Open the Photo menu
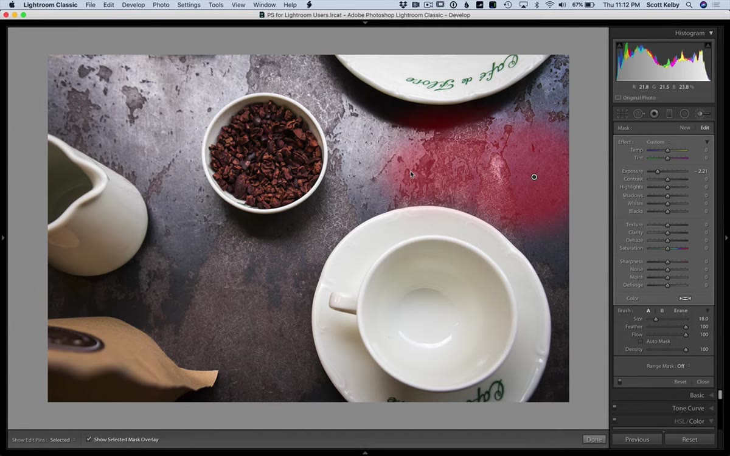 click(x=161, y=5)
